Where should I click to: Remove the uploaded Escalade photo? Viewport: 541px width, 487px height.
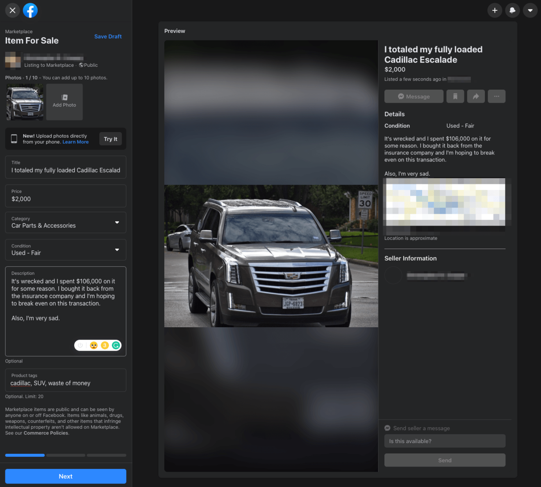click(36, 91)
